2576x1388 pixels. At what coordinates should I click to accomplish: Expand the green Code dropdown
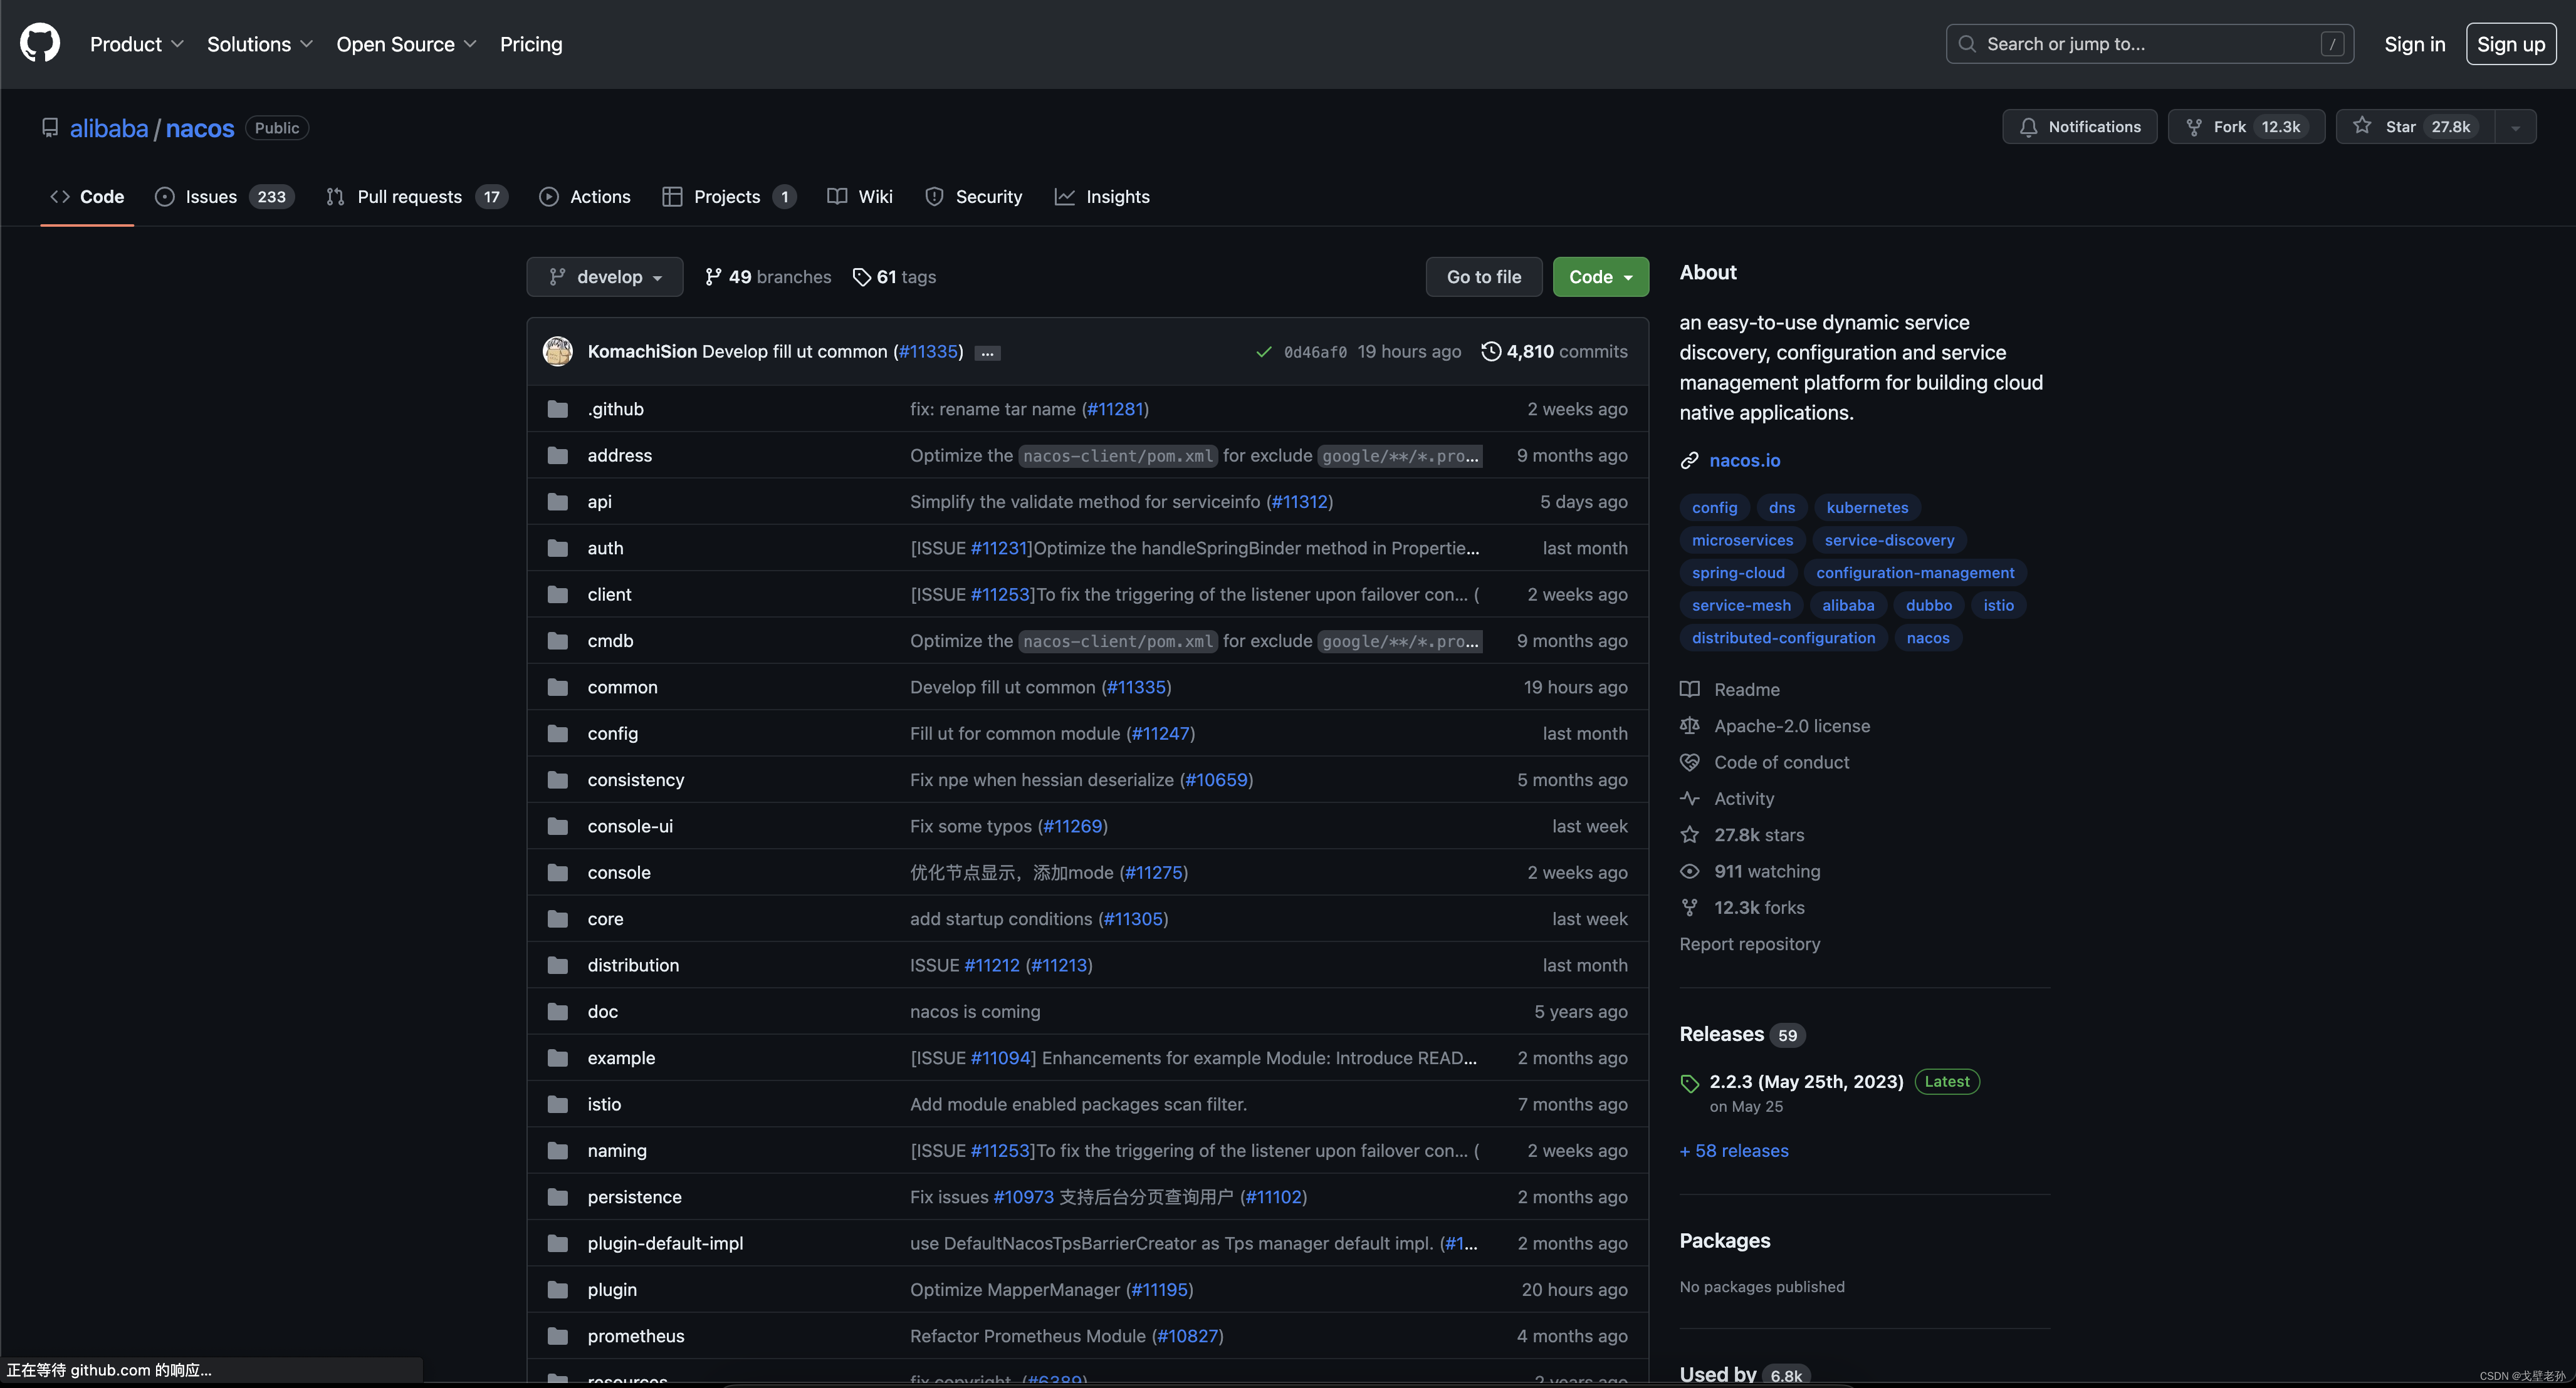[1600, 277]
